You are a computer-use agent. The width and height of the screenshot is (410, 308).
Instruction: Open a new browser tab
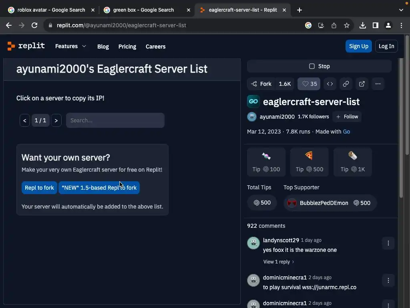click(x=299, y=10)
